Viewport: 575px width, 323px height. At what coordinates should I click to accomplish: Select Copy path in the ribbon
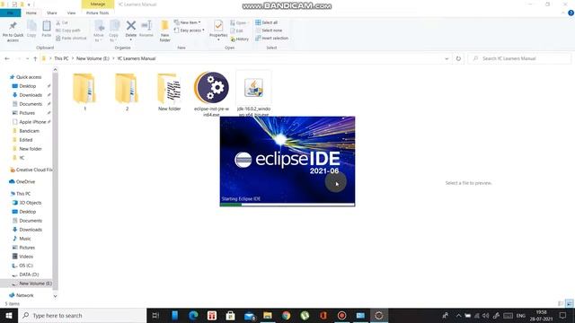tap(68, 31)
